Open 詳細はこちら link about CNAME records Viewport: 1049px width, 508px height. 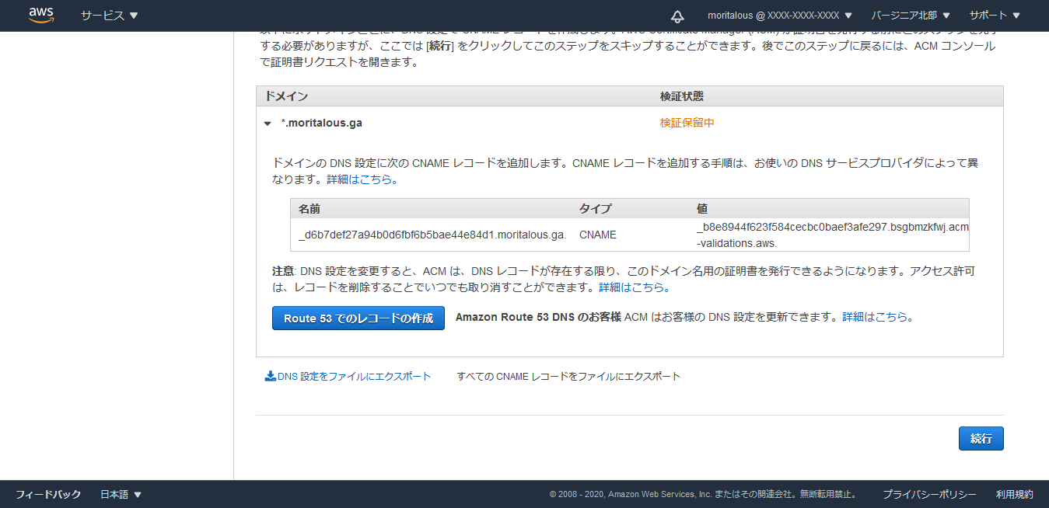pos(362,179)
